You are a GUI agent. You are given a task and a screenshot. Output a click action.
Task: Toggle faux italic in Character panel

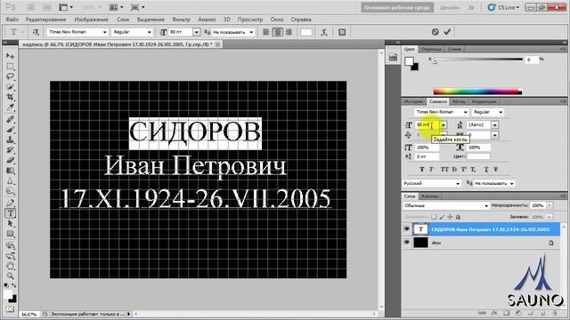click(x=431, y=170)
